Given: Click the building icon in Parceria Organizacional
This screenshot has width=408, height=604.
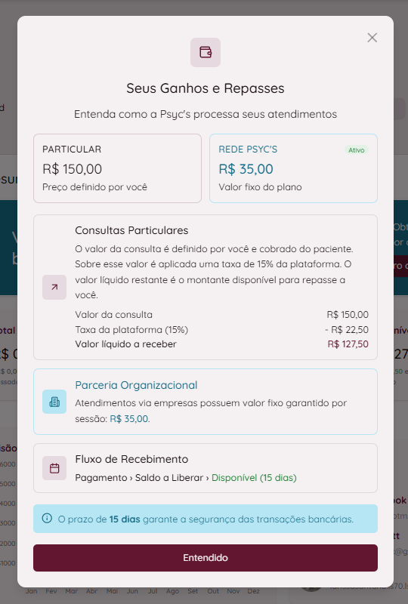Looking at the screenshot, I should [54, 402].
